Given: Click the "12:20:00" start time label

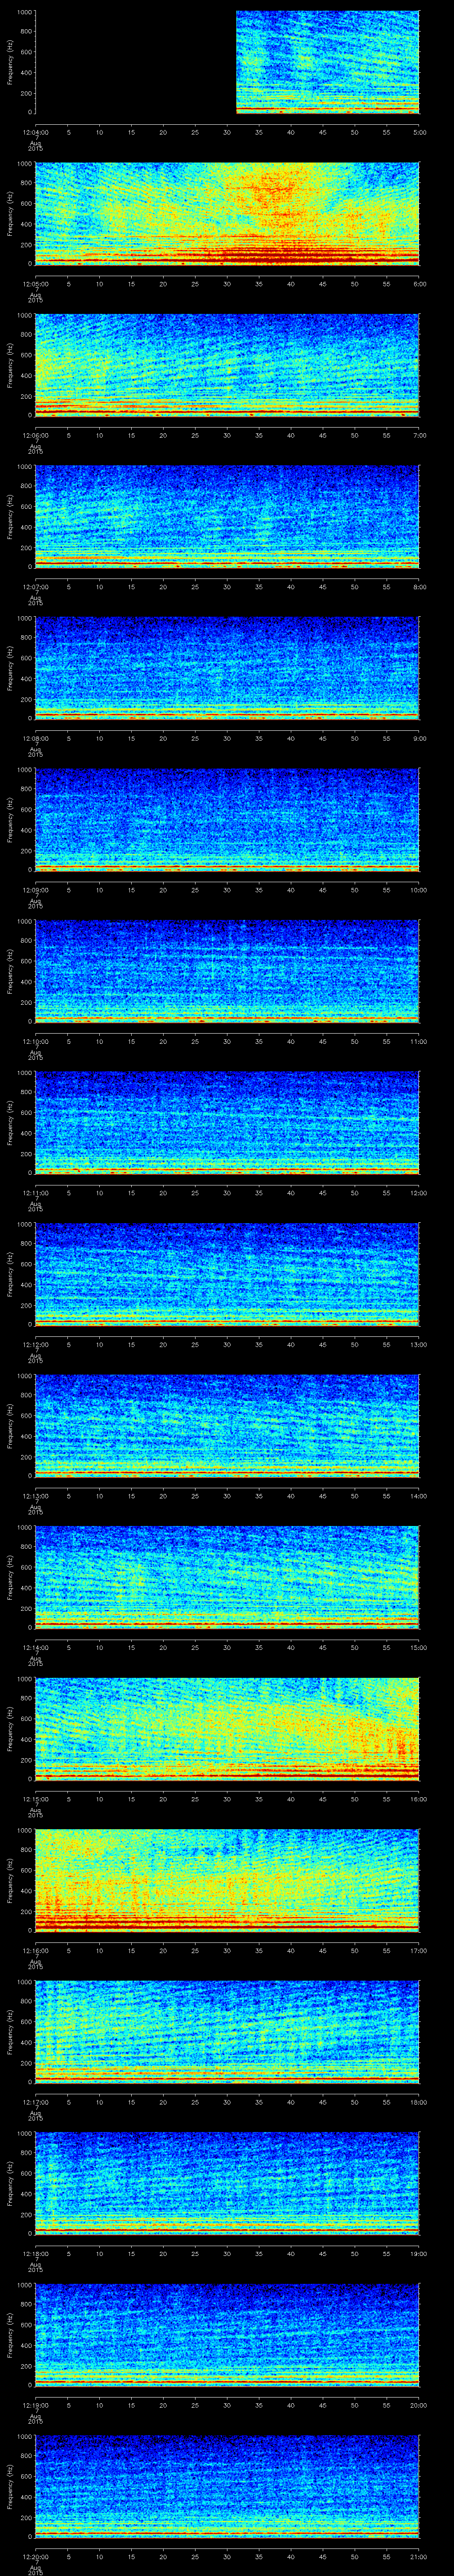Looking at the screenshot, I should click(35, 2556).
